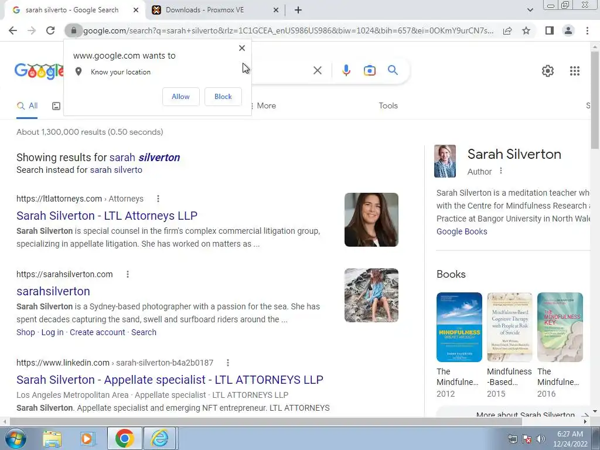Open the sarahsilverton website result
600x450 pixels.
pyautogui.click(x=53, y=291)
